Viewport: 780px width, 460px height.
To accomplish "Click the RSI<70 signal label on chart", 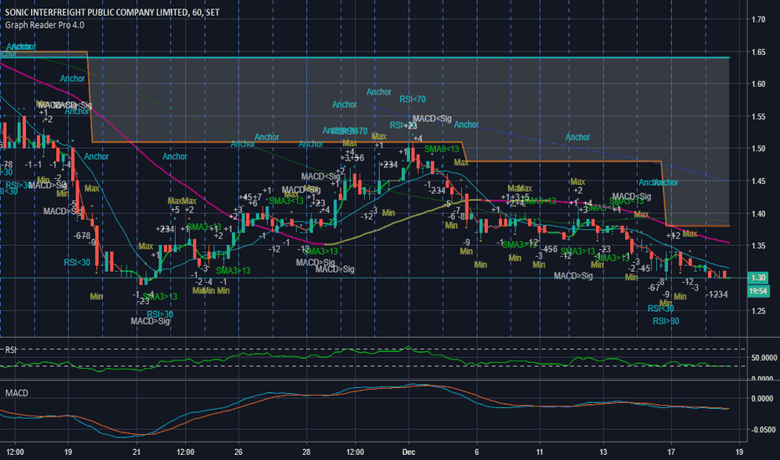I will (x=413, y=100).
